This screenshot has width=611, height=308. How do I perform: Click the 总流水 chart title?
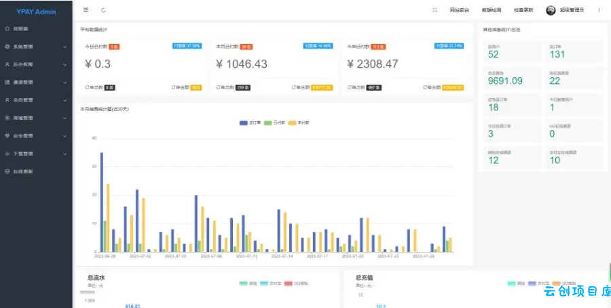point(96,278)
